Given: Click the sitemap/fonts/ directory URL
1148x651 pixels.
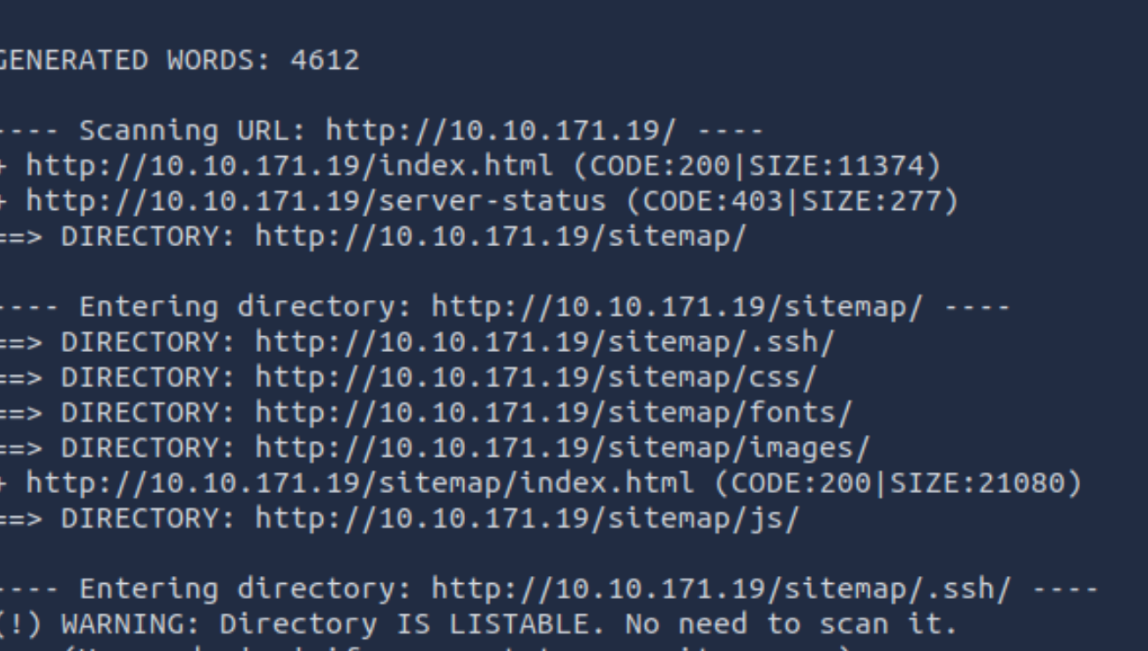Looking at the screenshot, I should tap(553, 413).
